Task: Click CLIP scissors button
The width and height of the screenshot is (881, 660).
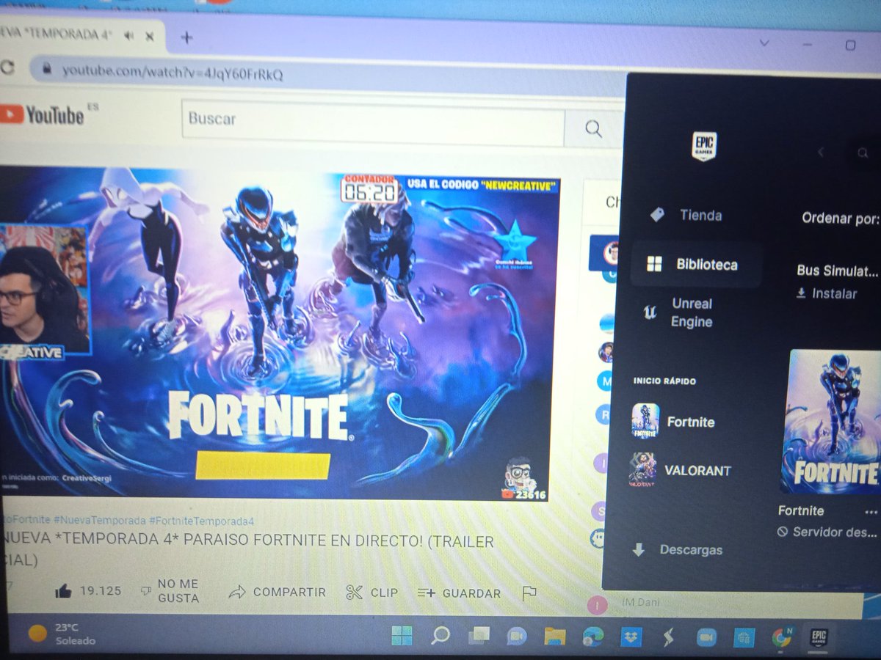Action: (371, 593)
